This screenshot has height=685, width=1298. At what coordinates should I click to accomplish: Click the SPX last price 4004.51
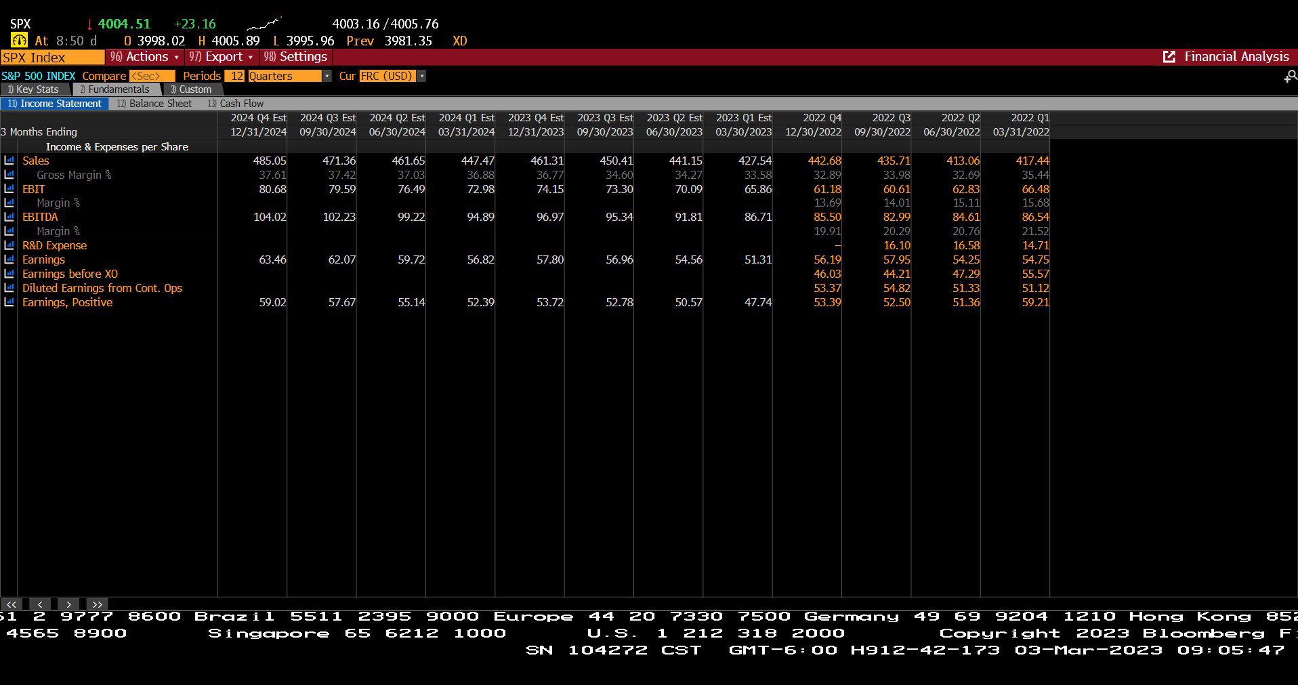124,24
